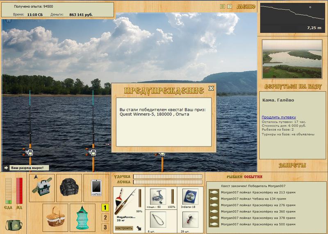
Task: Open the wicker food basket
Action: [55, 218]
